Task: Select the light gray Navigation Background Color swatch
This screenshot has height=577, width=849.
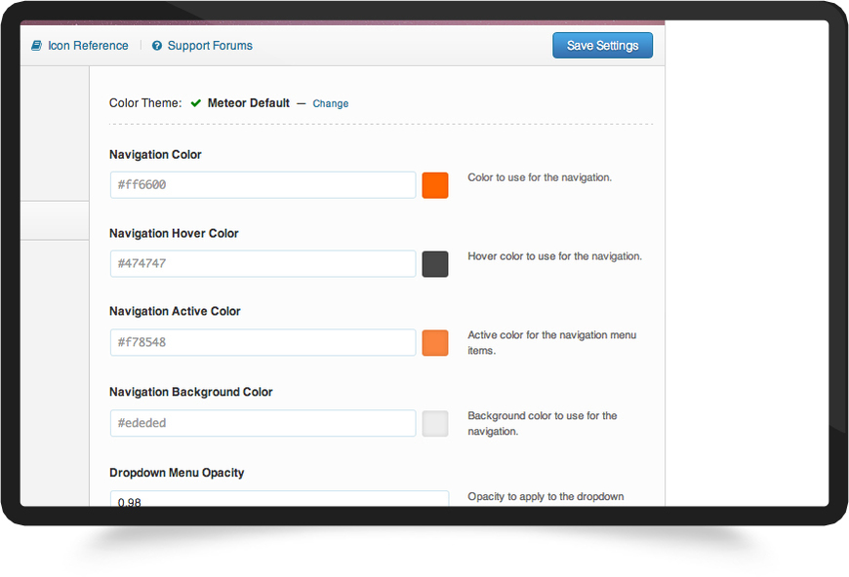Action: 435,423
